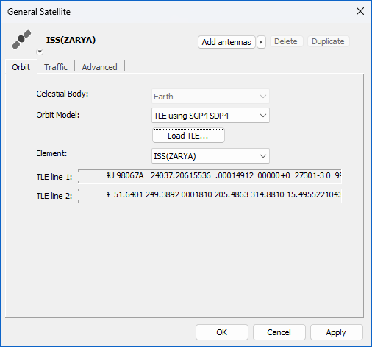Open the Celestial Body dropdown showing Earth
Screen dimensions: 372x347
[x=210, y=97]
